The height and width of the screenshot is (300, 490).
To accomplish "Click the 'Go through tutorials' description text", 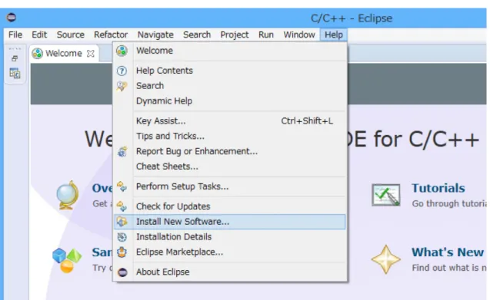I will click(x=449, y=203).
